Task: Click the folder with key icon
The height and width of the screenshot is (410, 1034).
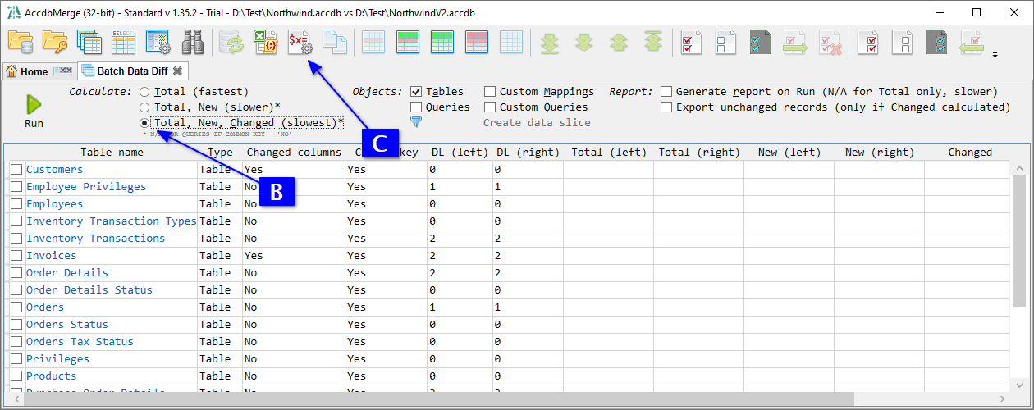Action: 54,42
